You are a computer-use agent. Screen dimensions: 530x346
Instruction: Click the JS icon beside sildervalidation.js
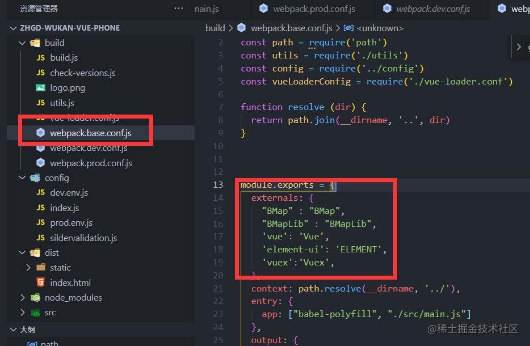pyautogui.click(x=40, y=238)
